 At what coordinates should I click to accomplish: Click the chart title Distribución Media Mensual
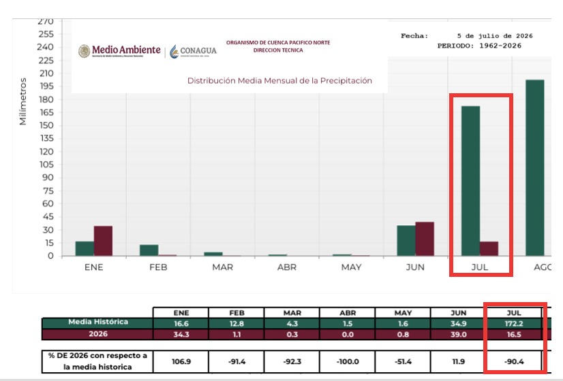coord(279,81)
